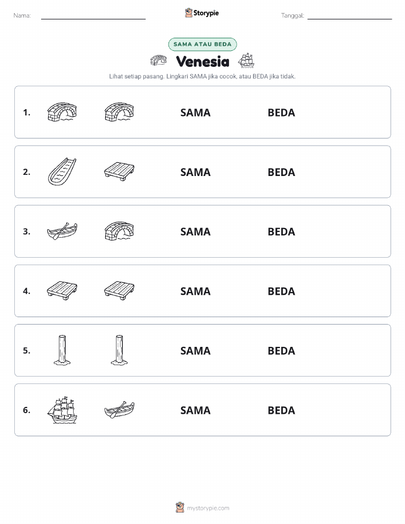
Task: Choose SAMA in row 4
Action: pyautogui.click(x=195, y=291)
